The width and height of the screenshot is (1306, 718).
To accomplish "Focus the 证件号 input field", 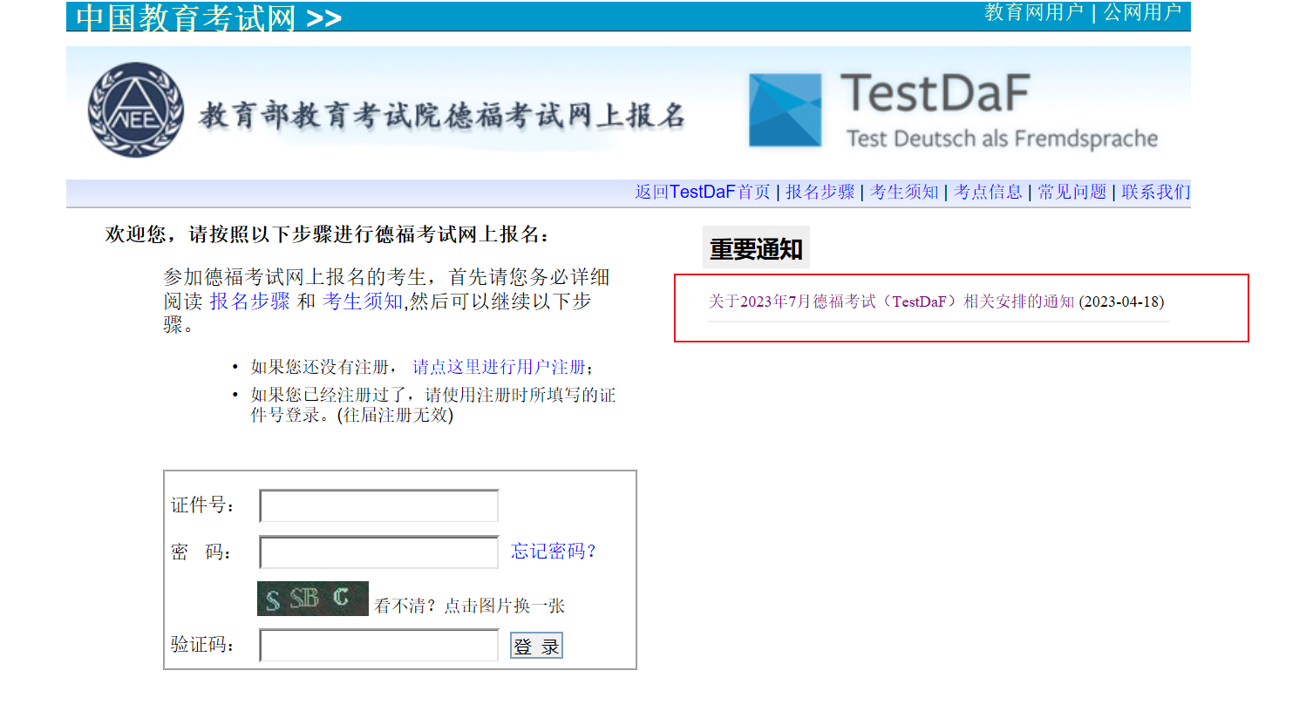I will pos(379,505).
